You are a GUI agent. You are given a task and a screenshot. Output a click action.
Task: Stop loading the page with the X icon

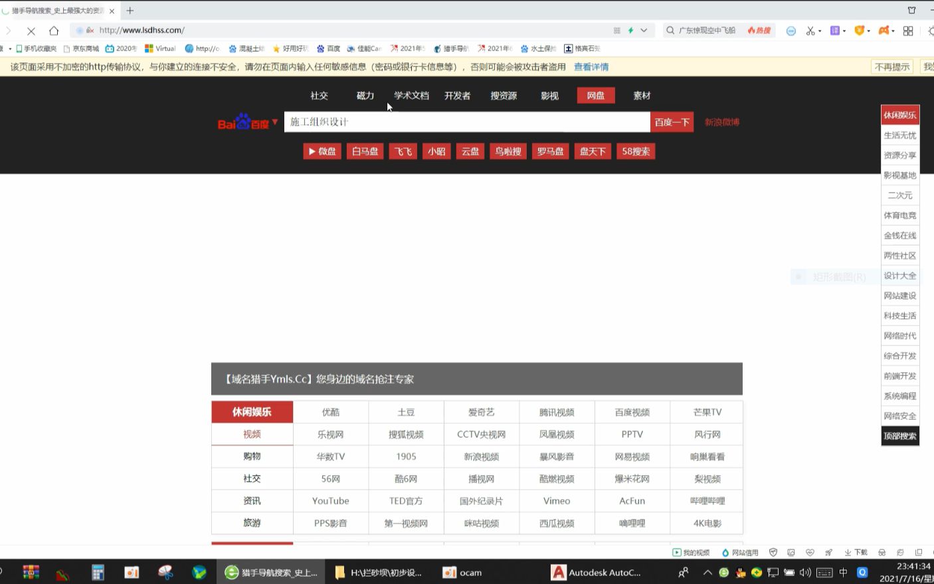click(31, 31)
